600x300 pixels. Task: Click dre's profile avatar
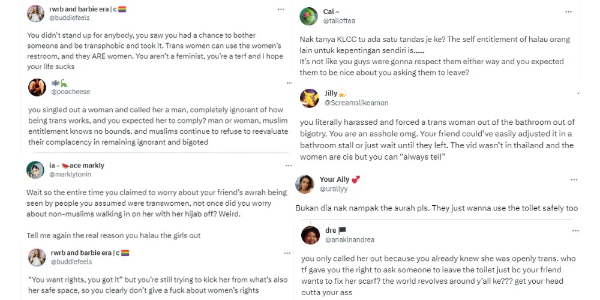coord(310,235)
